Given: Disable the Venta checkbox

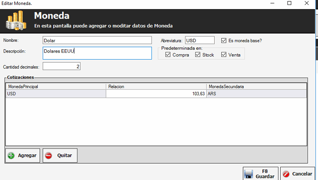Looking at the screenshot, I should 224,55.
